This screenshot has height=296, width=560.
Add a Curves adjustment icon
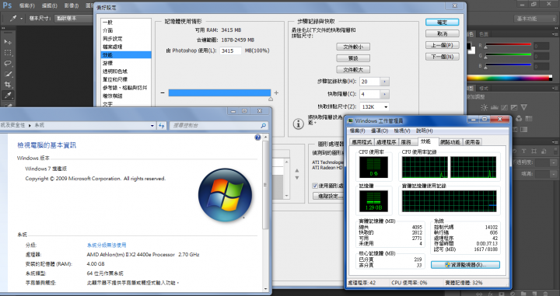pos(504,107)
